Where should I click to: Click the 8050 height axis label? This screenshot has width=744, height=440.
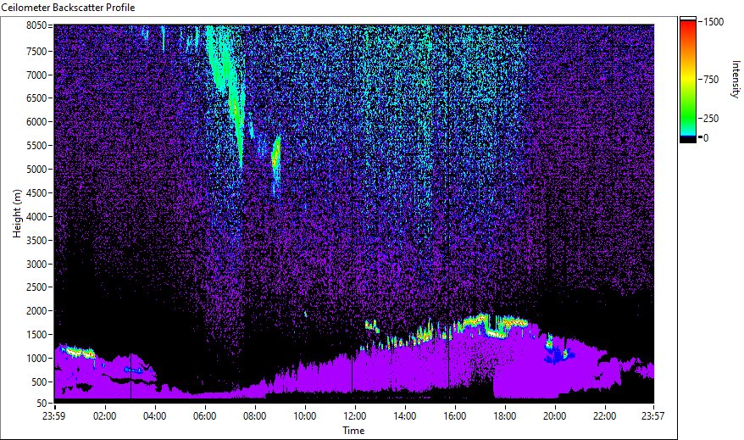click(36, 25)
